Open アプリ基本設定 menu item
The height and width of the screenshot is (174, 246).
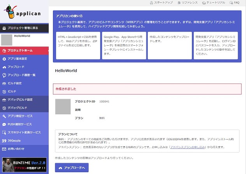[24, 59]
